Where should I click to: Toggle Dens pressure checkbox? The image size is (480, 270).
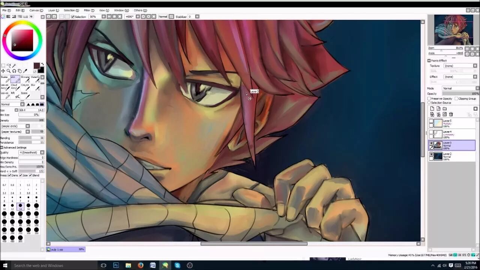(9, 175)
